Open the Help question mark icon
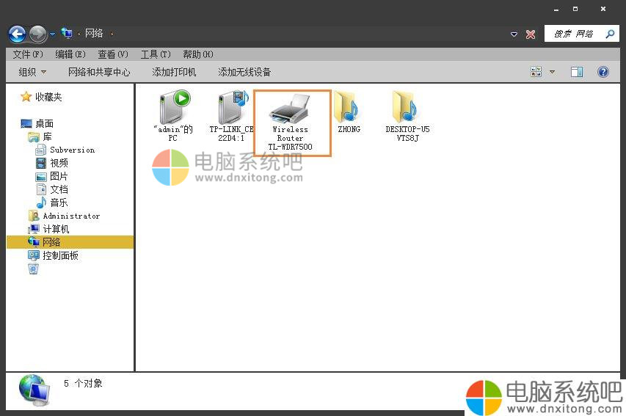 coord(603,72)
